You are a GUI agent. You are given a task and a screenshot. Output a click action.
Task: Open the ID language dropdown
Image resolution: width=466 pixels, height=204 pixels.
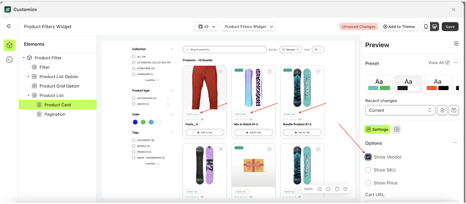[206, 27]
